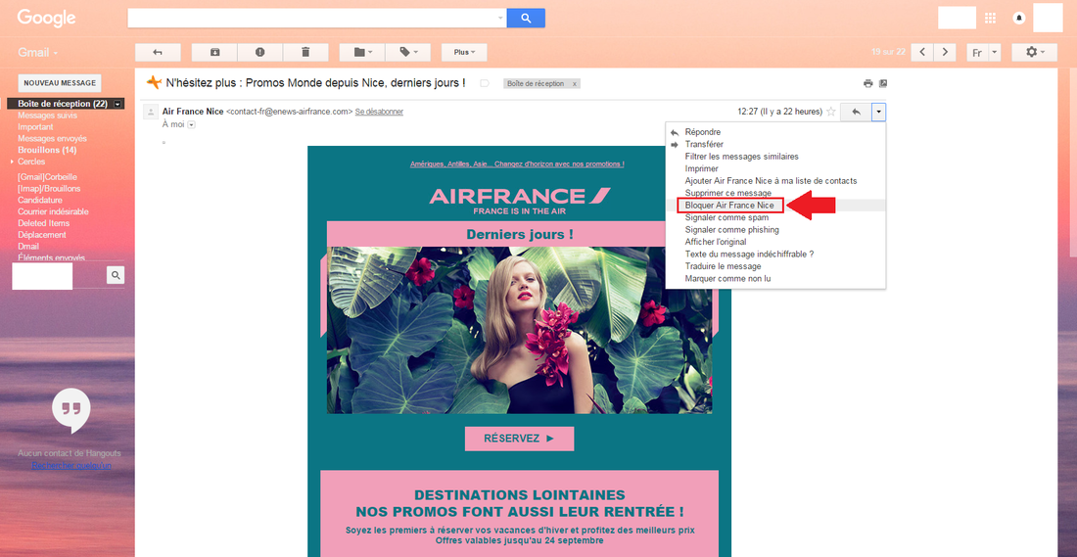Reply using the arrow button near timestamp
Image resolution: width=1077 pixels, height=557 pixels.
856,112
